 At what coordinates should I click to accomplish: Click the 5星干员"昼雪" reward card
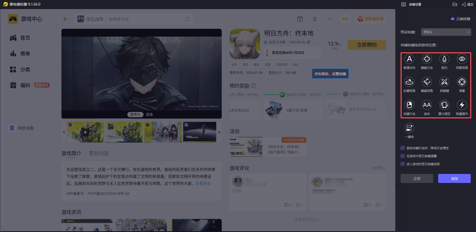(293, 110)
